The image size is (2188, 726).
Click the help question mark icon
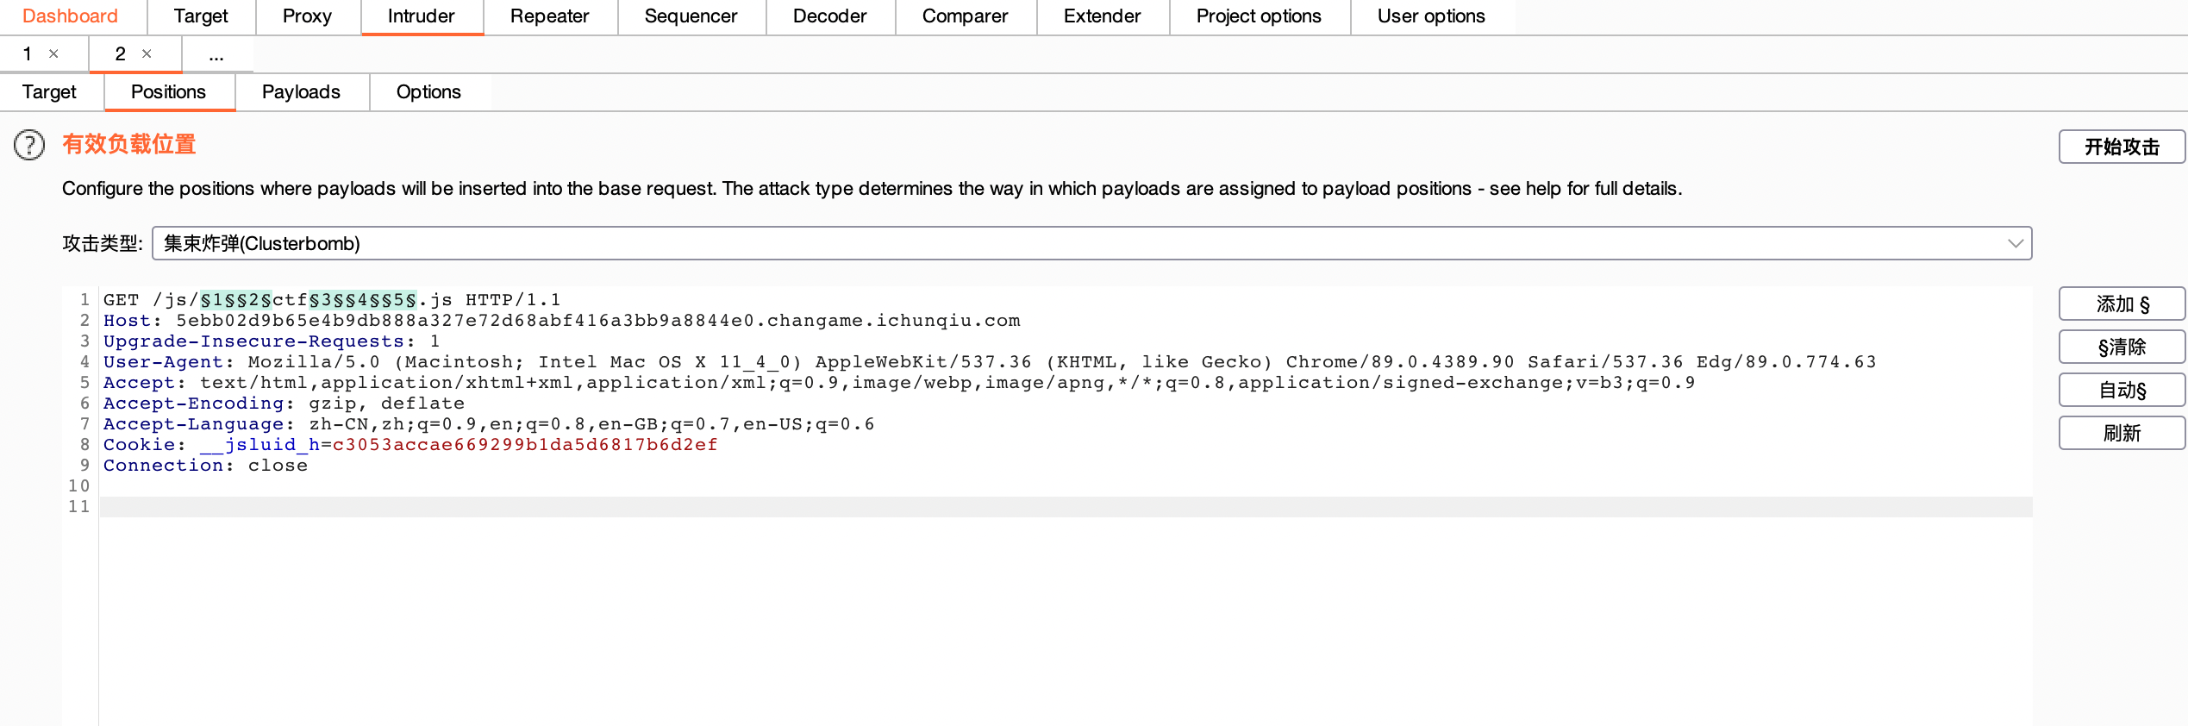coord(29,145)
